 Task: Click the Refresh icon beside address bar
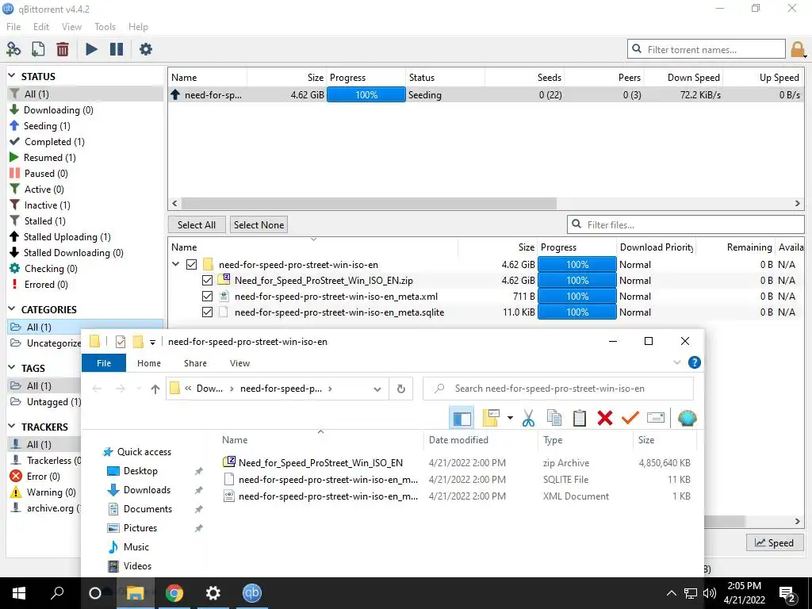(x=400, y=389)
